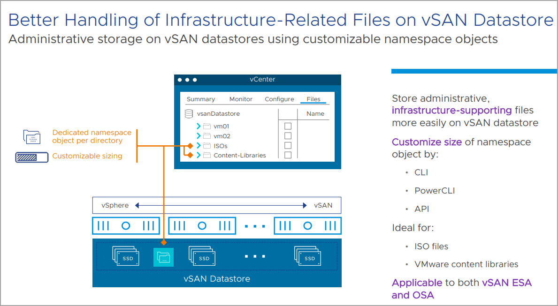Click the Content-Libraries folder icon

tap(207, 155)
